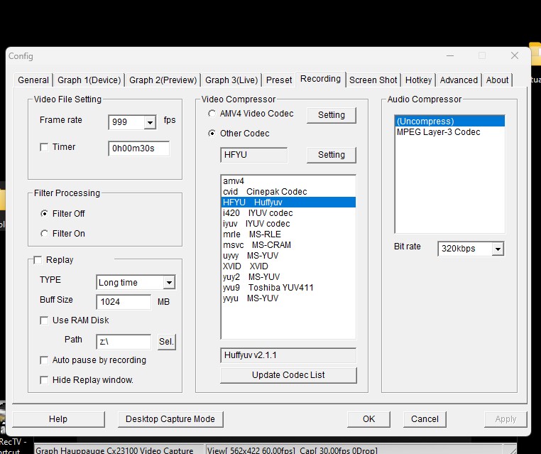Click the Help button
The image size is (541, 454).
coord(58,419)
